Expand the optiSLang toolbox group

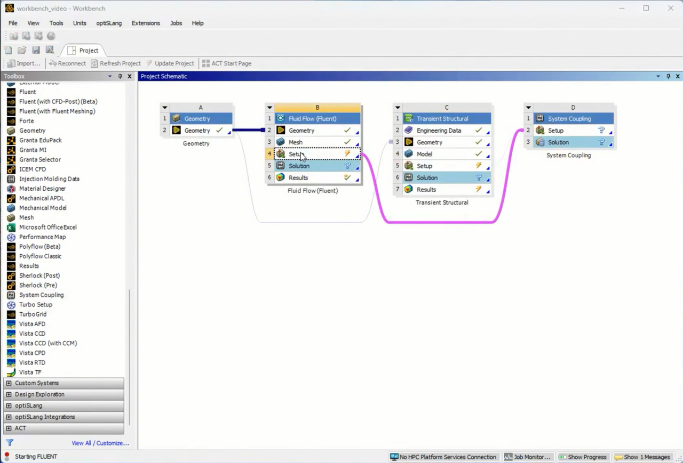9,405
